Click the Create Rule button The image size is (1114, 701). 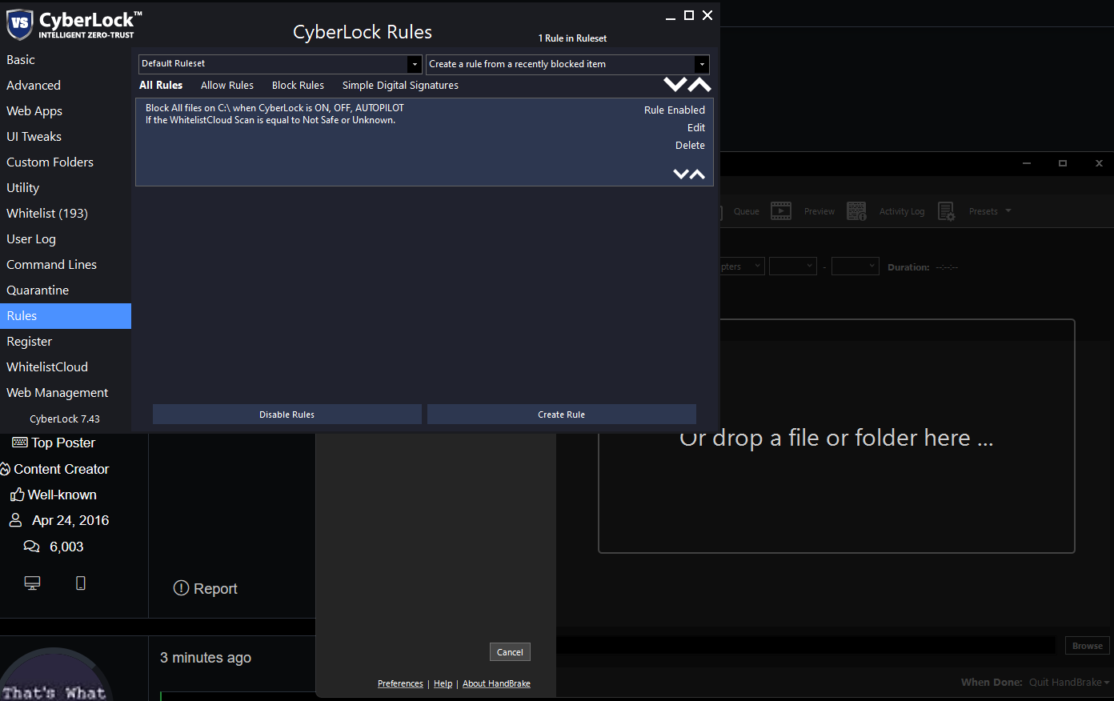pyautogui.click(x=562, y=415)
